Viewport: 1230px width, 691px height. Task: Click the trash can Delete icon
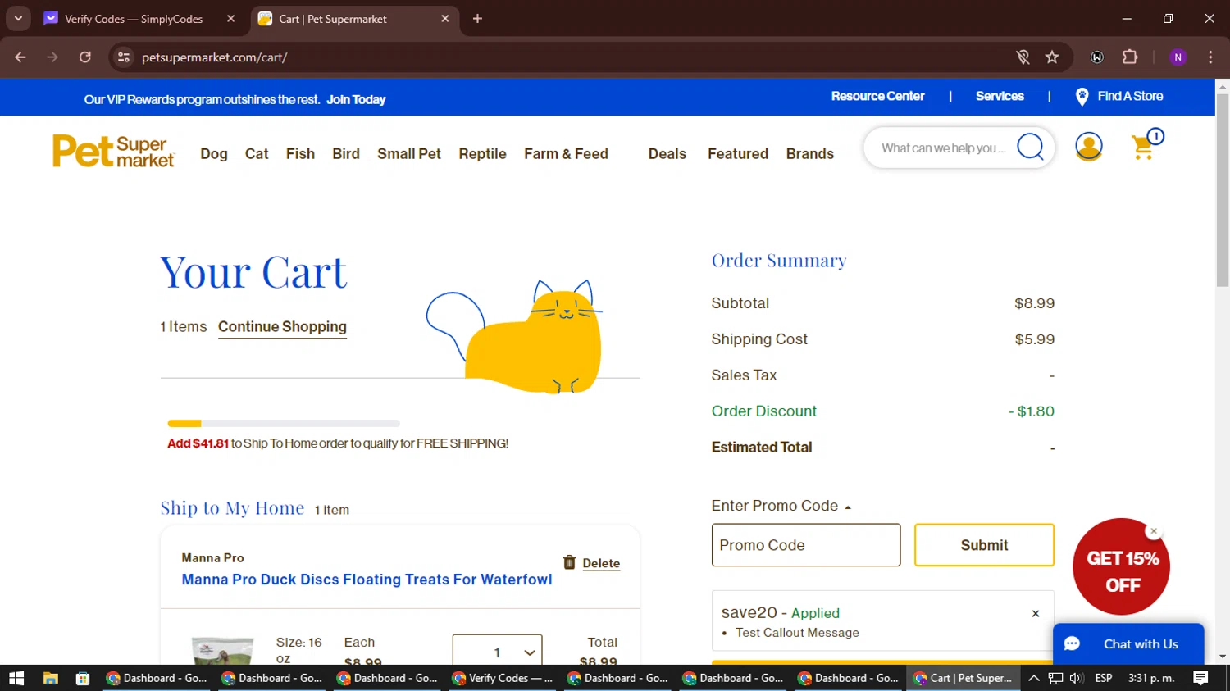569,562
